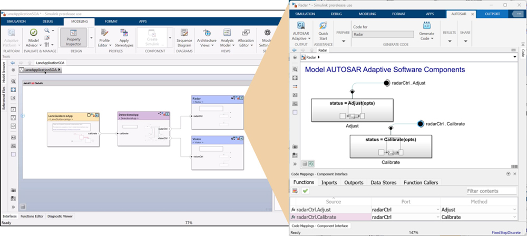The height and width of the screenshot is (236, 527).
Task: Click the Generate Code icon
Action: (426, 26)
